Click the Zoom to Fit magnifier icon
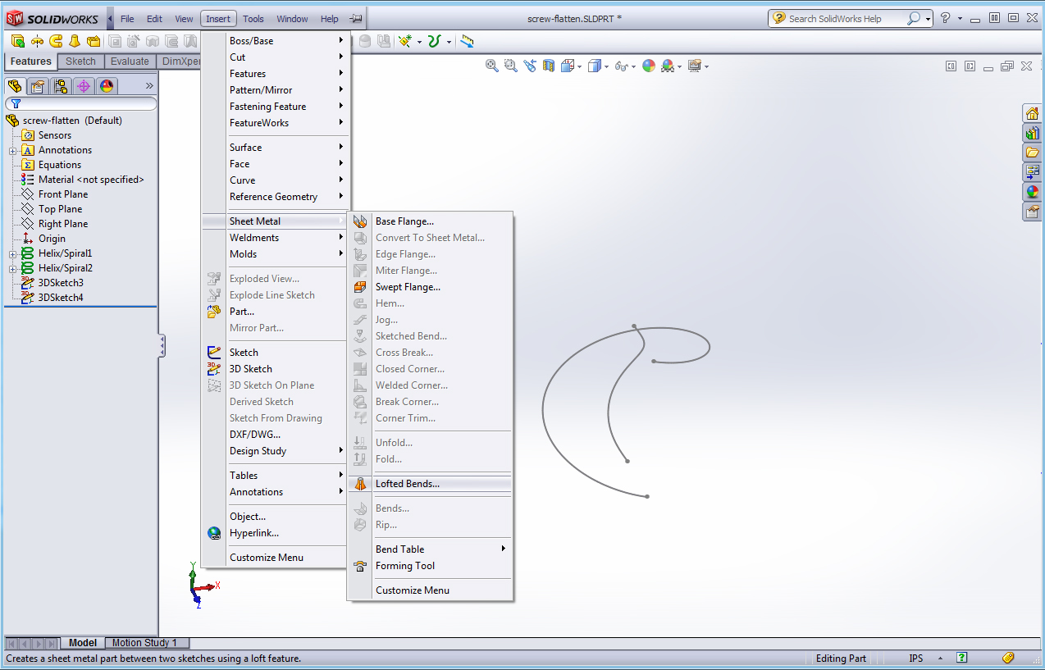Image resolution: width=1045 pixels, height=670 pixels. tap(492, 66)
